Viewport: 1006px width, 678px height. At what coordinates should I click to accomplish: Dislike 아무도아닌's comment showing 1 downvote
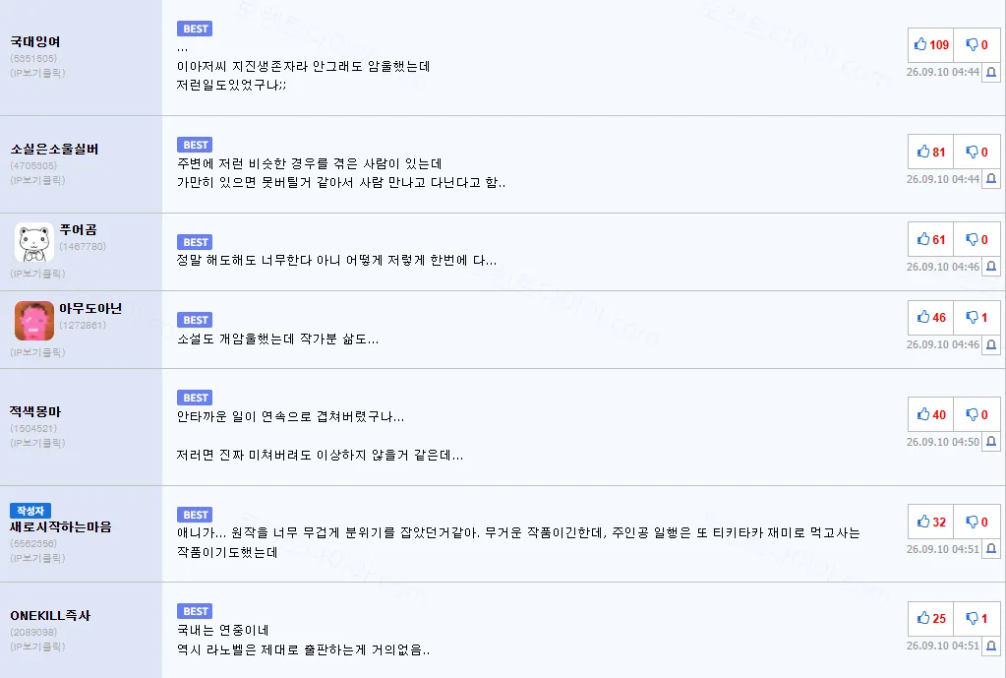(976, 317)
